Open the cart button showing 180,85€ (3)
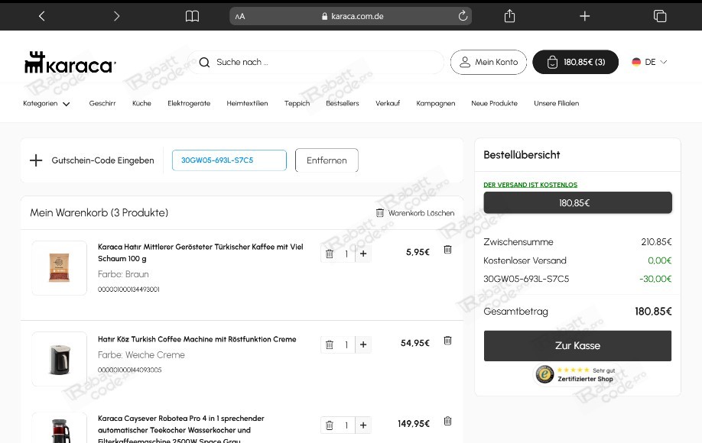Screen dimensions: 702x443 pyautogui.click(x=575, y=62)
